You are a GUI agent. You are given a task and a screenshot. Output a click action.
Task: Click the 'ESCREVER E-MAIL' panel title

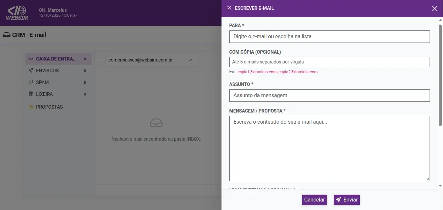(254, 8)
